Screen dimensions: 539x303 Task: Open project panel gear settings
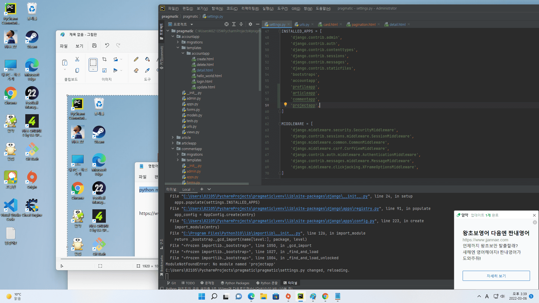tap(250, 24)
